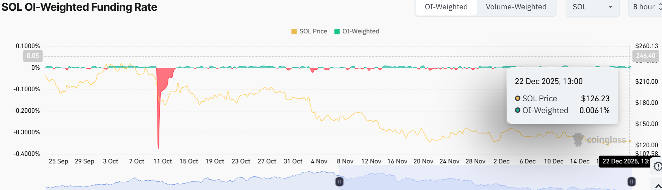Click the SOL Price value in tooltip
Image resolution: width=662 pixels, height=190 pixels.
point(595,98)
